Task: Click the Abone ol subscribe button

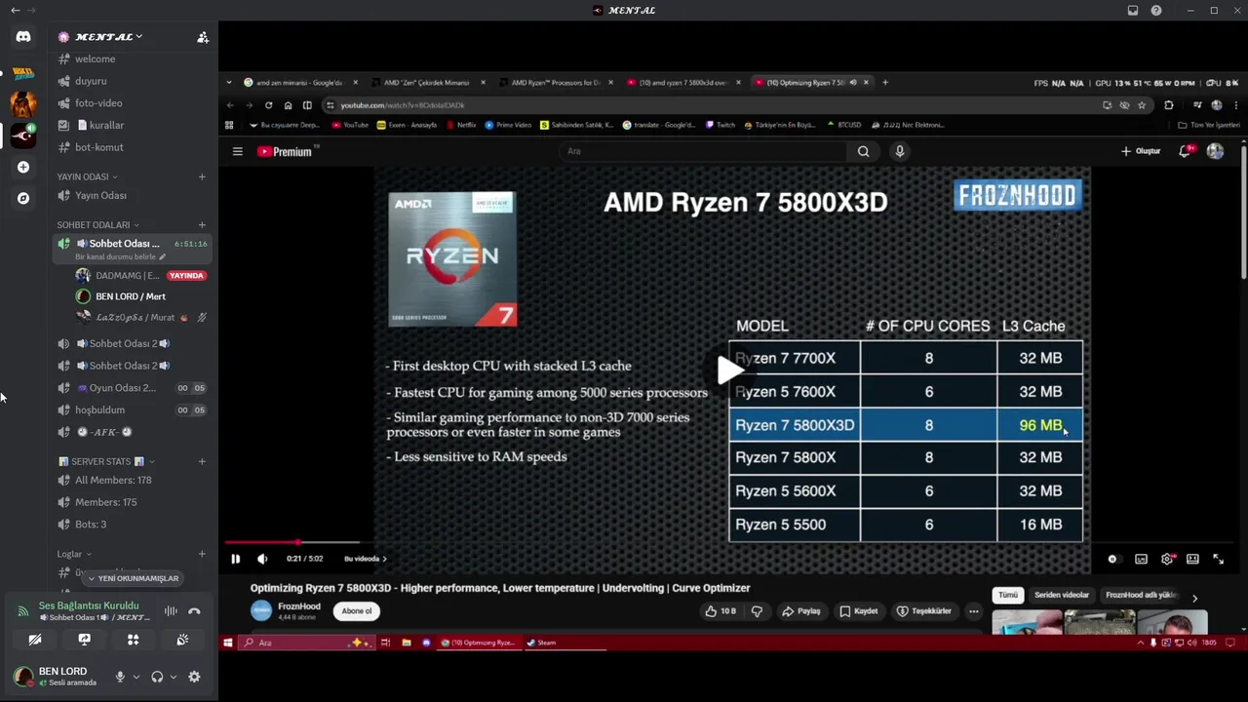Action: 357,611
